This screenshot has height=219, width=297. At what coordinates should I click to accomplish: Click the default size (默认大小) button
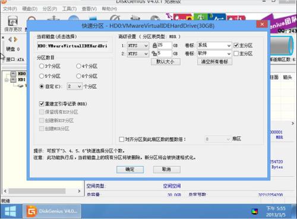pyautogui.click(x=166, y=62)
